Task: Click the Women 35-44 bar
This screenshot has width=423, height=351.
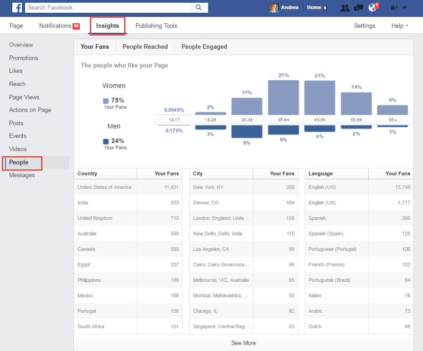Action: pyautogui.click(x=283, y=98)
